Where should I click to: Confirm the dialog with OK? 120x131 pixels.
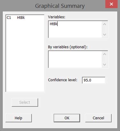67,118
